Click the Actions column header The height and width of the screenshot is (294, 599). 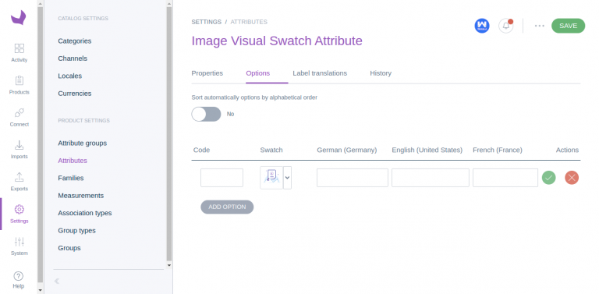pyautogui.click(x=567, y=150)
